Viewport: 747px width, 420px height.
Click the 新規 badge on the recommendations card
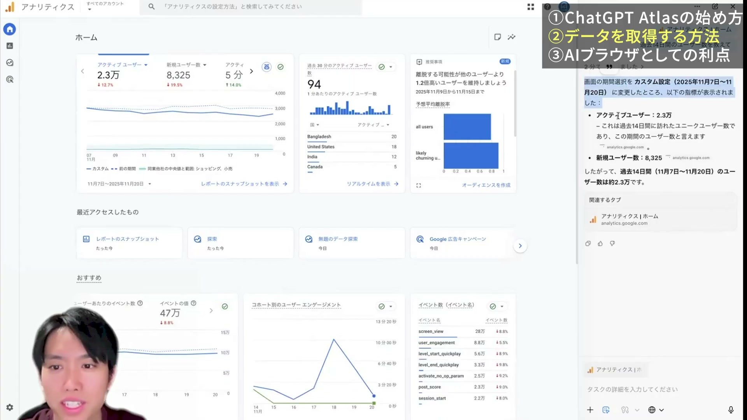pyautogui.click(x=505, y=61)
